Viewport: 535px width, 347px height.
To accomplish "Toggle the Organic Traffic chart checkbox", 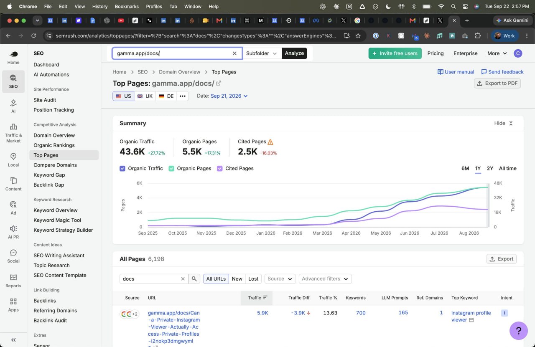I will tap(122, 168).
